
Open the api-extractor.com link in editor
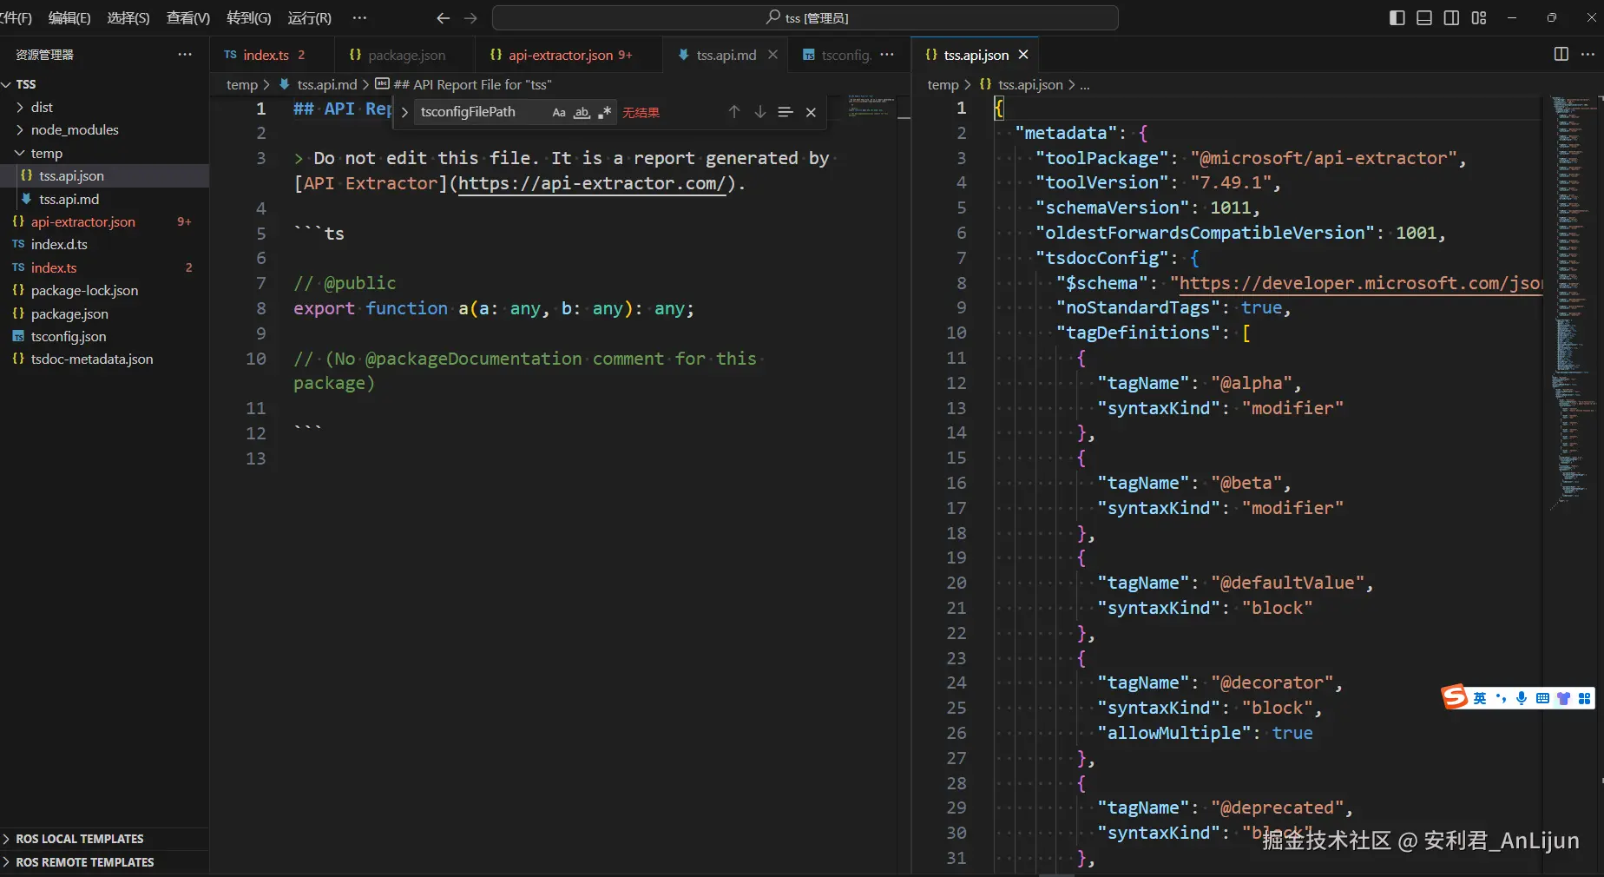coord(590,183)
